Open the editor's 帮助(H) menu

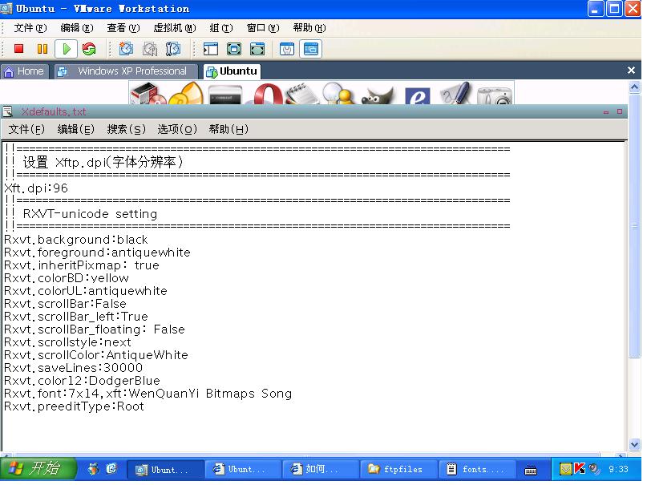228,130
